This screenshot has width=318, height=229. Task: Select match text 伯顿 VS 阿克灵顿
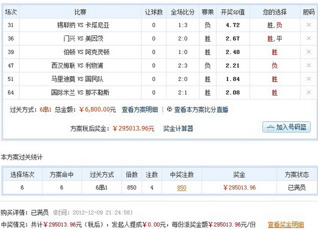(86, 52)
